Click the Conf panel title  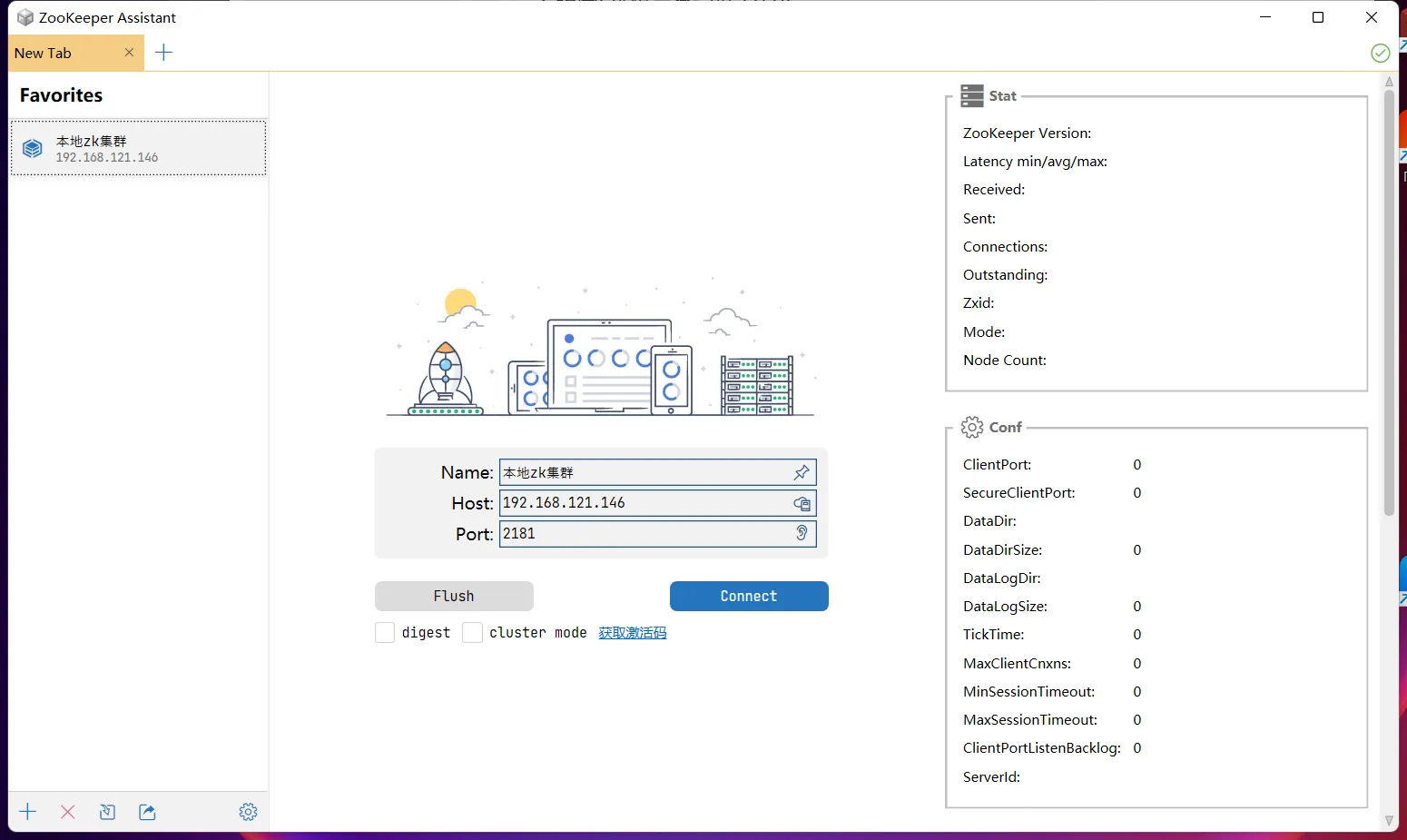coord(1006,427)
